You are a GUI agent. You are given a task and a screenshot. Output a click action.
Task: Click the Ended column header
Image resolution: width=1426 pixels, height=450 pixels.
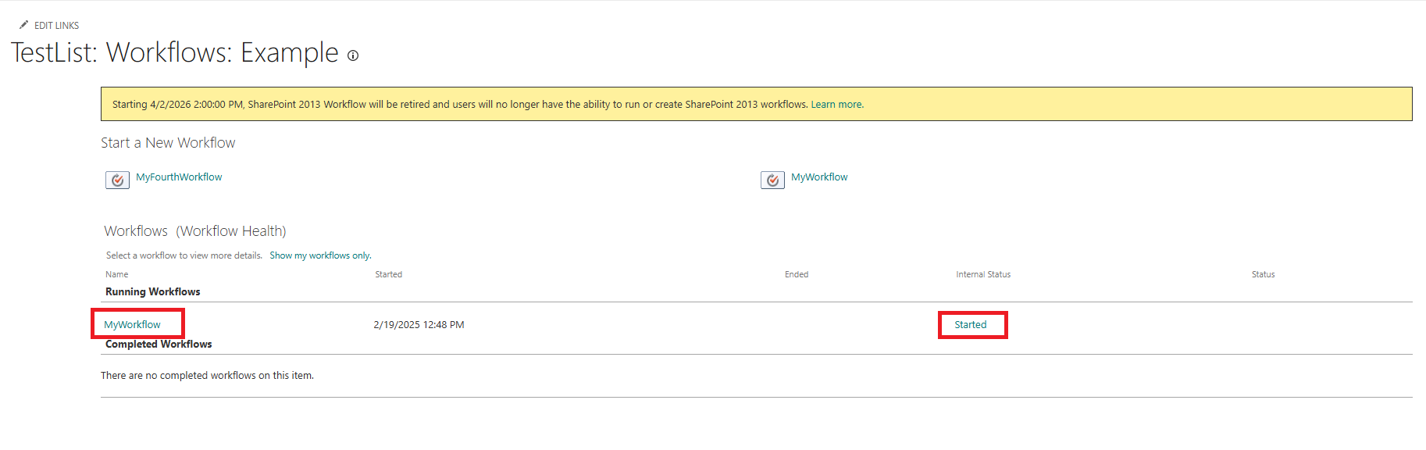pyautogui.click(x=796, y=275)
